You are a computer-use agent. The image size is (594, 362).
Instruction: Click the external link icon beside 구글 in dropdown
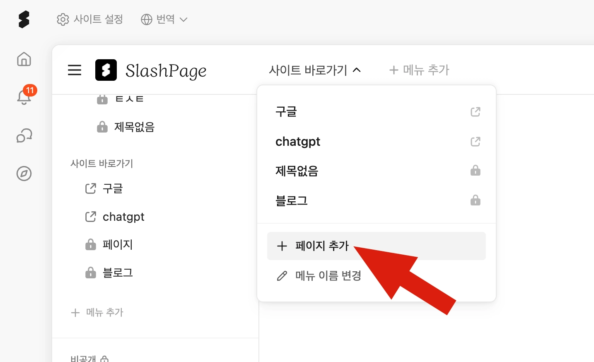pos(475,112)
